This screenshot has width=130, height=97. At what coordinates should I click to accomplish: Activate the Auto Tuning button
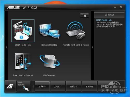[23, 86]
